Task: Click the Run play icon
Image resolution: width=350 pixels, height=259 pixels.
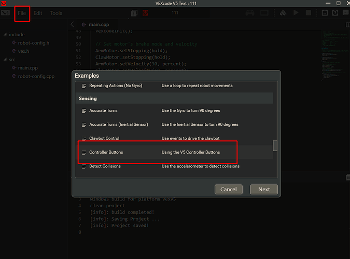Action: click(x=296, y=13)
